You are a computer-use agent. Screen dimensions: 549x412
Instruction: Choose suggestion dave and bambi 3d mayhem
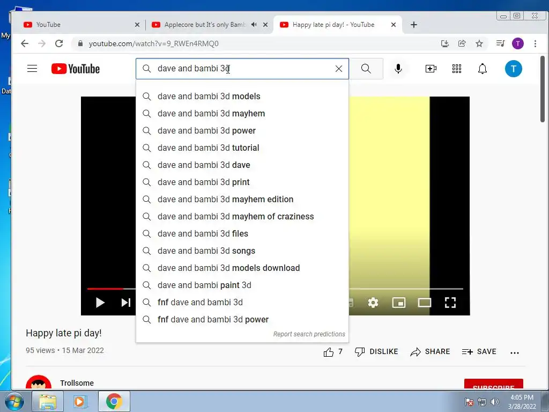click(242, 114)
